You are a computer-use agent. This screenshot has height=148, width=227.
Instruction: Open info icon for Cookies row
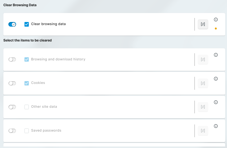(216, 79)
